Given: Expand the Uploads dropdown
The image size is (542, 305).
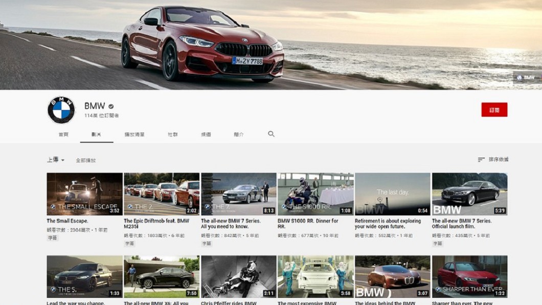Looking at the screenshot, I should pyautogui.click(x=56, y=160).
